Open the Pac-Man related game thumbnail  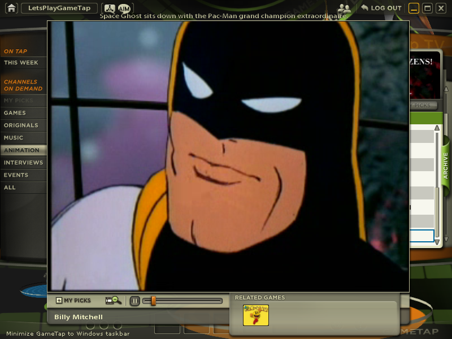pos(256,315)
